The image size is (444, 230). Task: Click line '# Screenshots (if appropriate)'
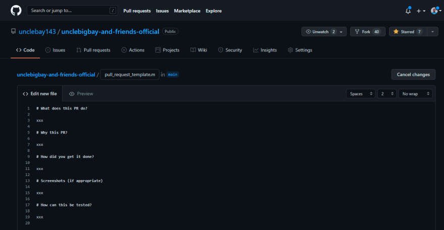click(x=70, y=181)
